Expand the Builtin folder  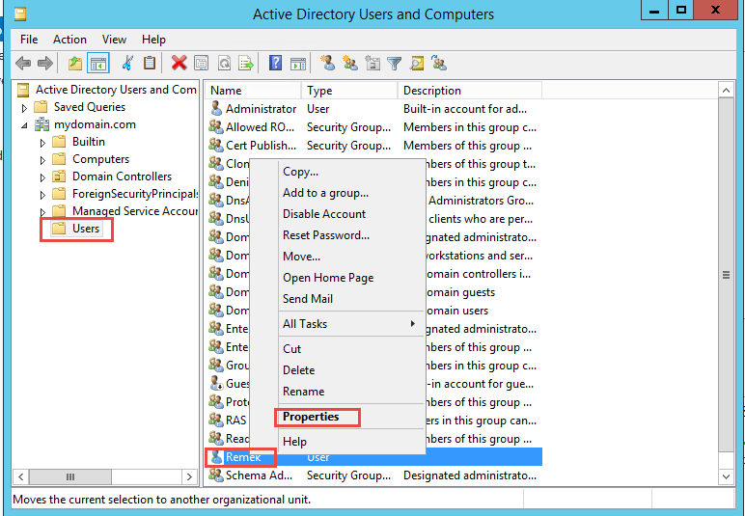(42, 143)
